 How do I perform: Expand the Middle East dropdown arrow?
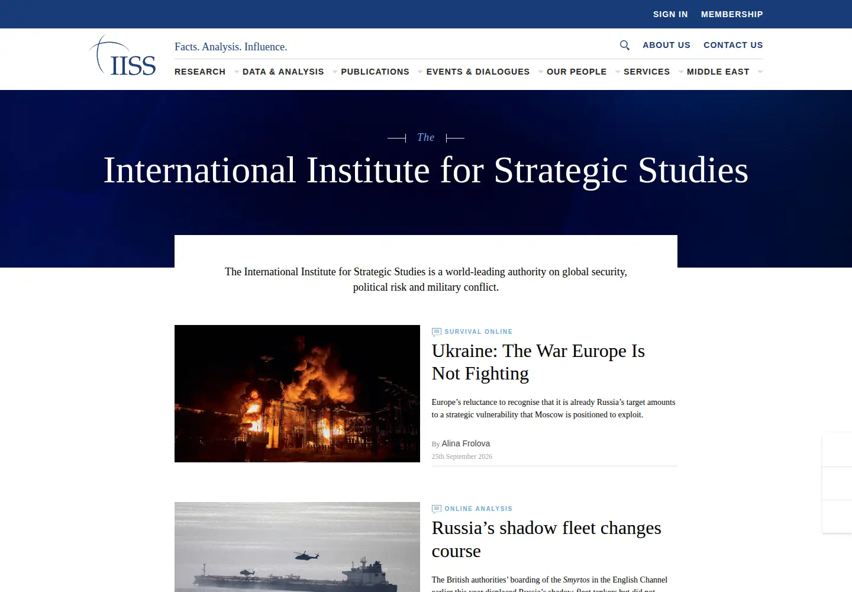tap(760, 72)
